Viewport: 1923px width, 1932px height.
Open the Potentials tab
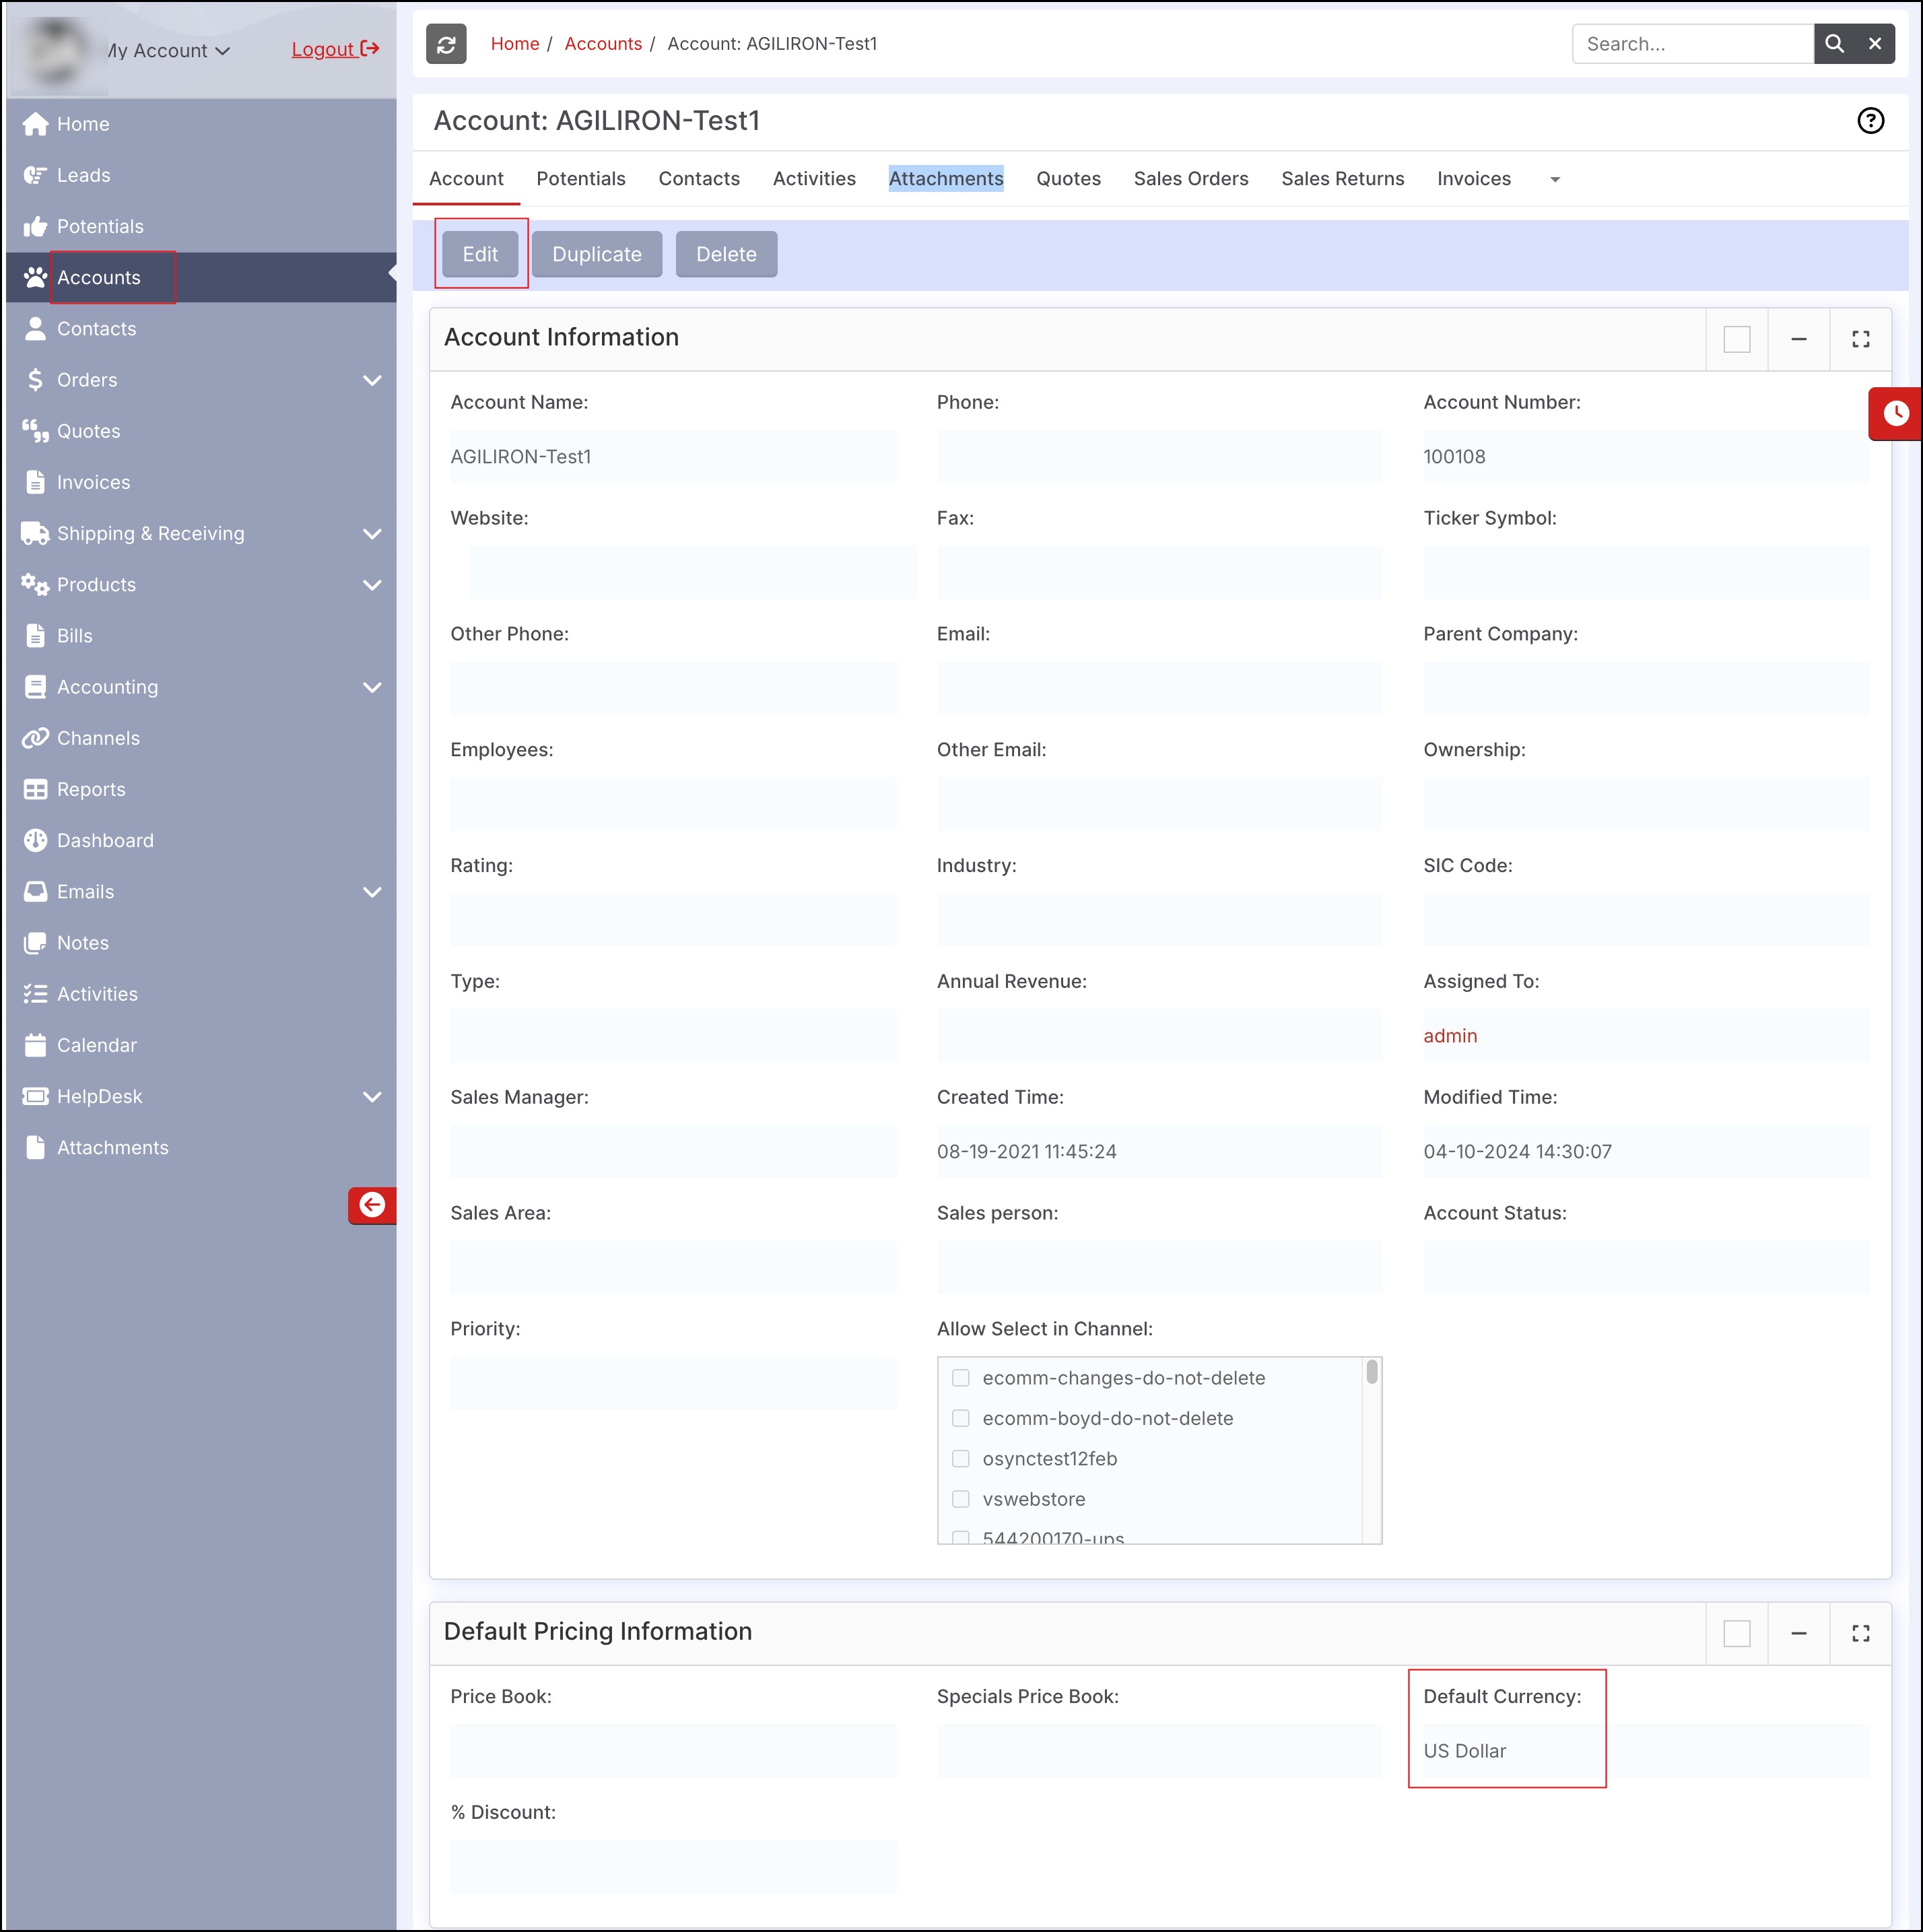coord(580,179)
